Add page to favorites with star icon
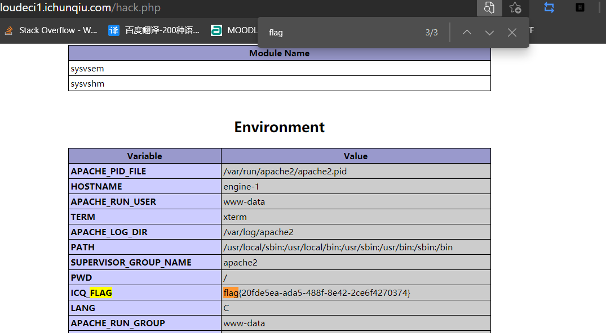Screen dimensions: 606x333 pos(515,8)
